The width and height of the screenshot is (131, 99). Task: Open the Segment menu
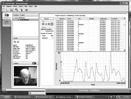(x=9, y=6)
